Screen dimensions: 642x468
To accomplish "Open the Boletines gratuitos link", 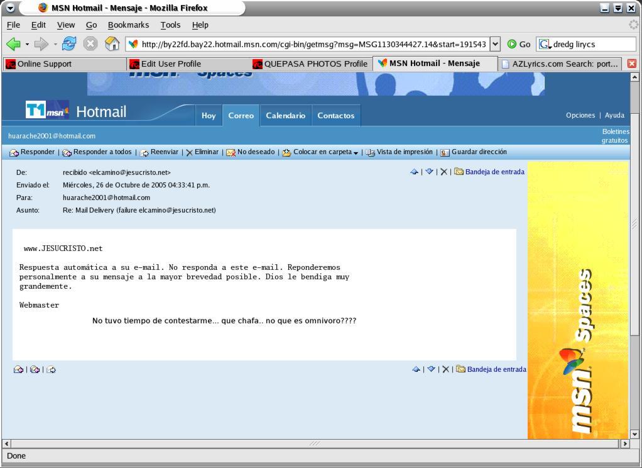I will (x=615, y=136).
